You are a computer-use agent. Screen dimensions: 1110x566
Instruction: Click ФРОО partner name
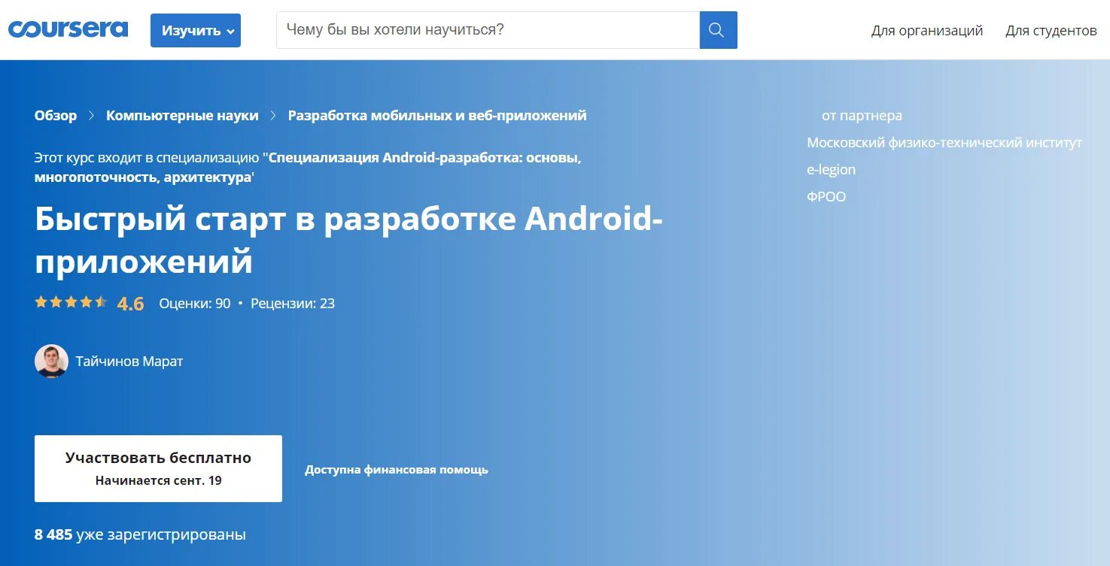tap(826, 197)
